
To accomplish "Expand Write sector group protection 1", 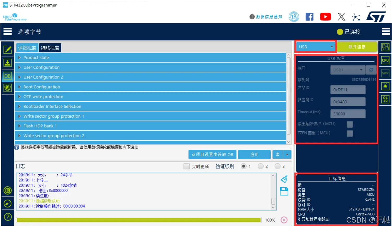I will pyautogui.click(x=150, y=116).
